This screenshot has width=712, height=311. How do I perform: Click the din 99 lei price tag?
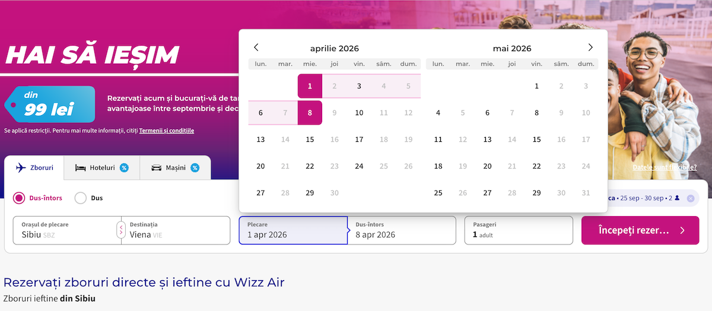coord(50,104)
